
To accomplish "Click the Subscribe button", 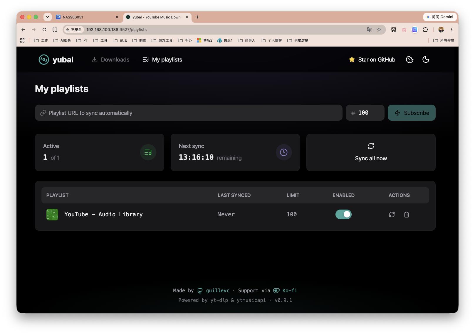I will tap(412, 113).
